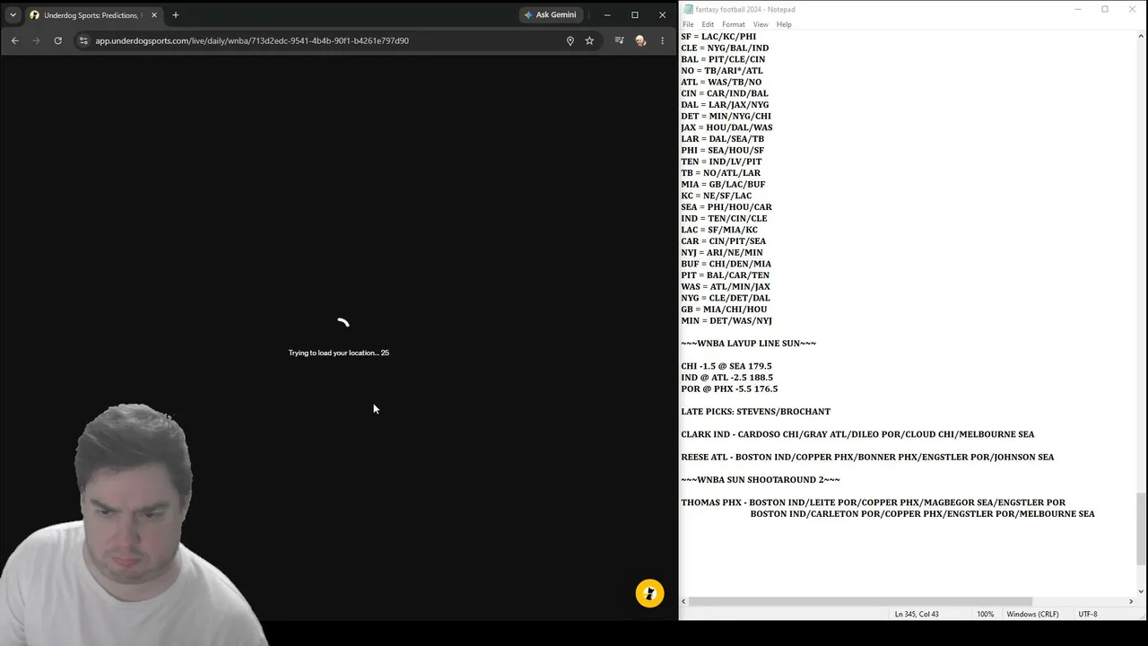Image resolution: width=1148 pixels, height=646 pixels.
Task: Click the line 'JAX = HOU/DAL/WAS'
Action: (726, 127)
